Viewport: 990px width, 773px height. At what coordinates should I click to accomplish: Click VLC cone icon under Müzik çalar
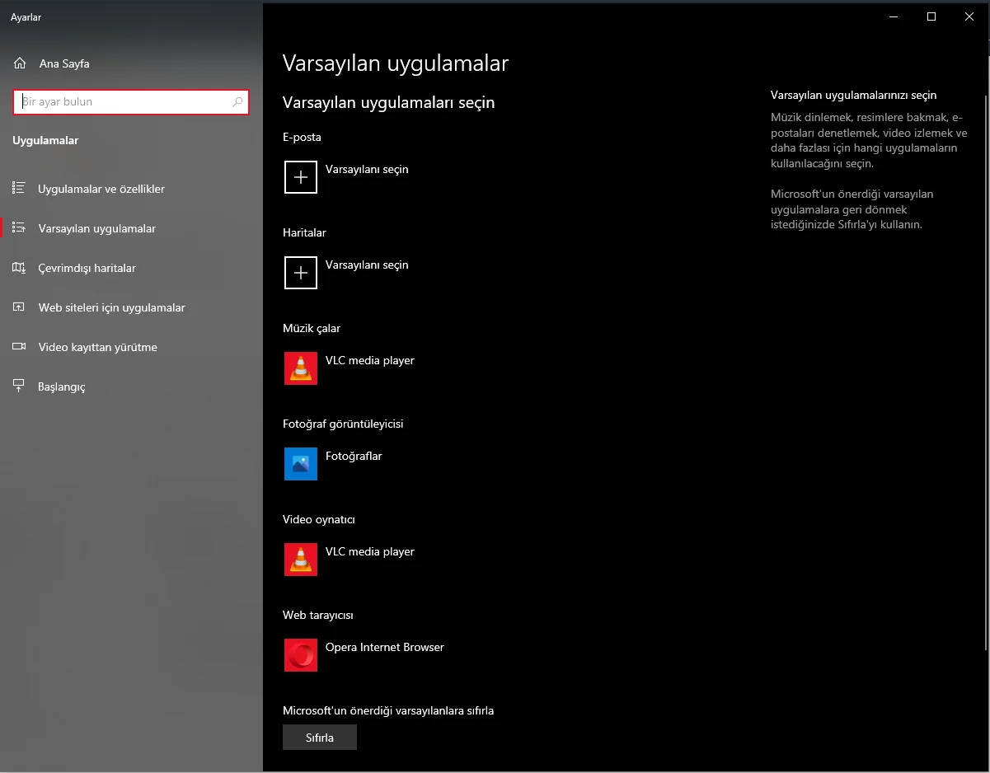[301, 368]
